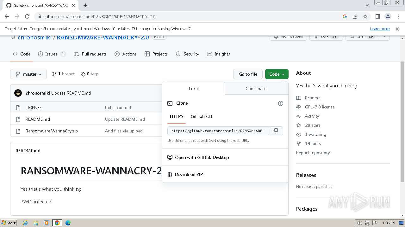This screenshot has width=405, height=227.
Task: Click Report repository
Action: coord(313,153)
